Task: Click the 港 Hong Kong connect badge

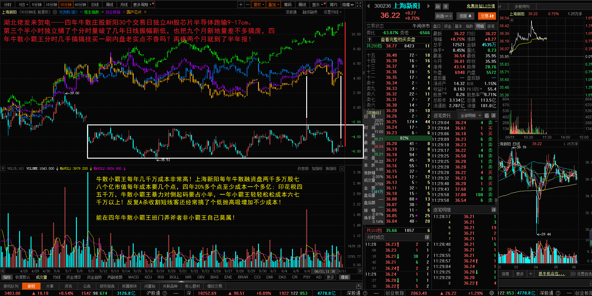Action: coord(445,6)
